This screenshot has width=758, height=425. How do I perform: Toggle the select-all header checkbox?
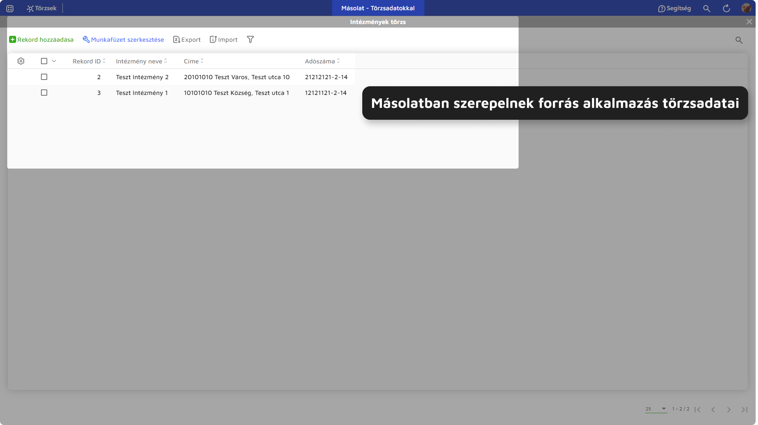(x=44, y=61)
